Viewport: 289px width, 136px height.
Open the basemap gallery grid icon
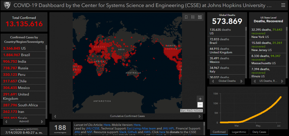click(200, 17)
